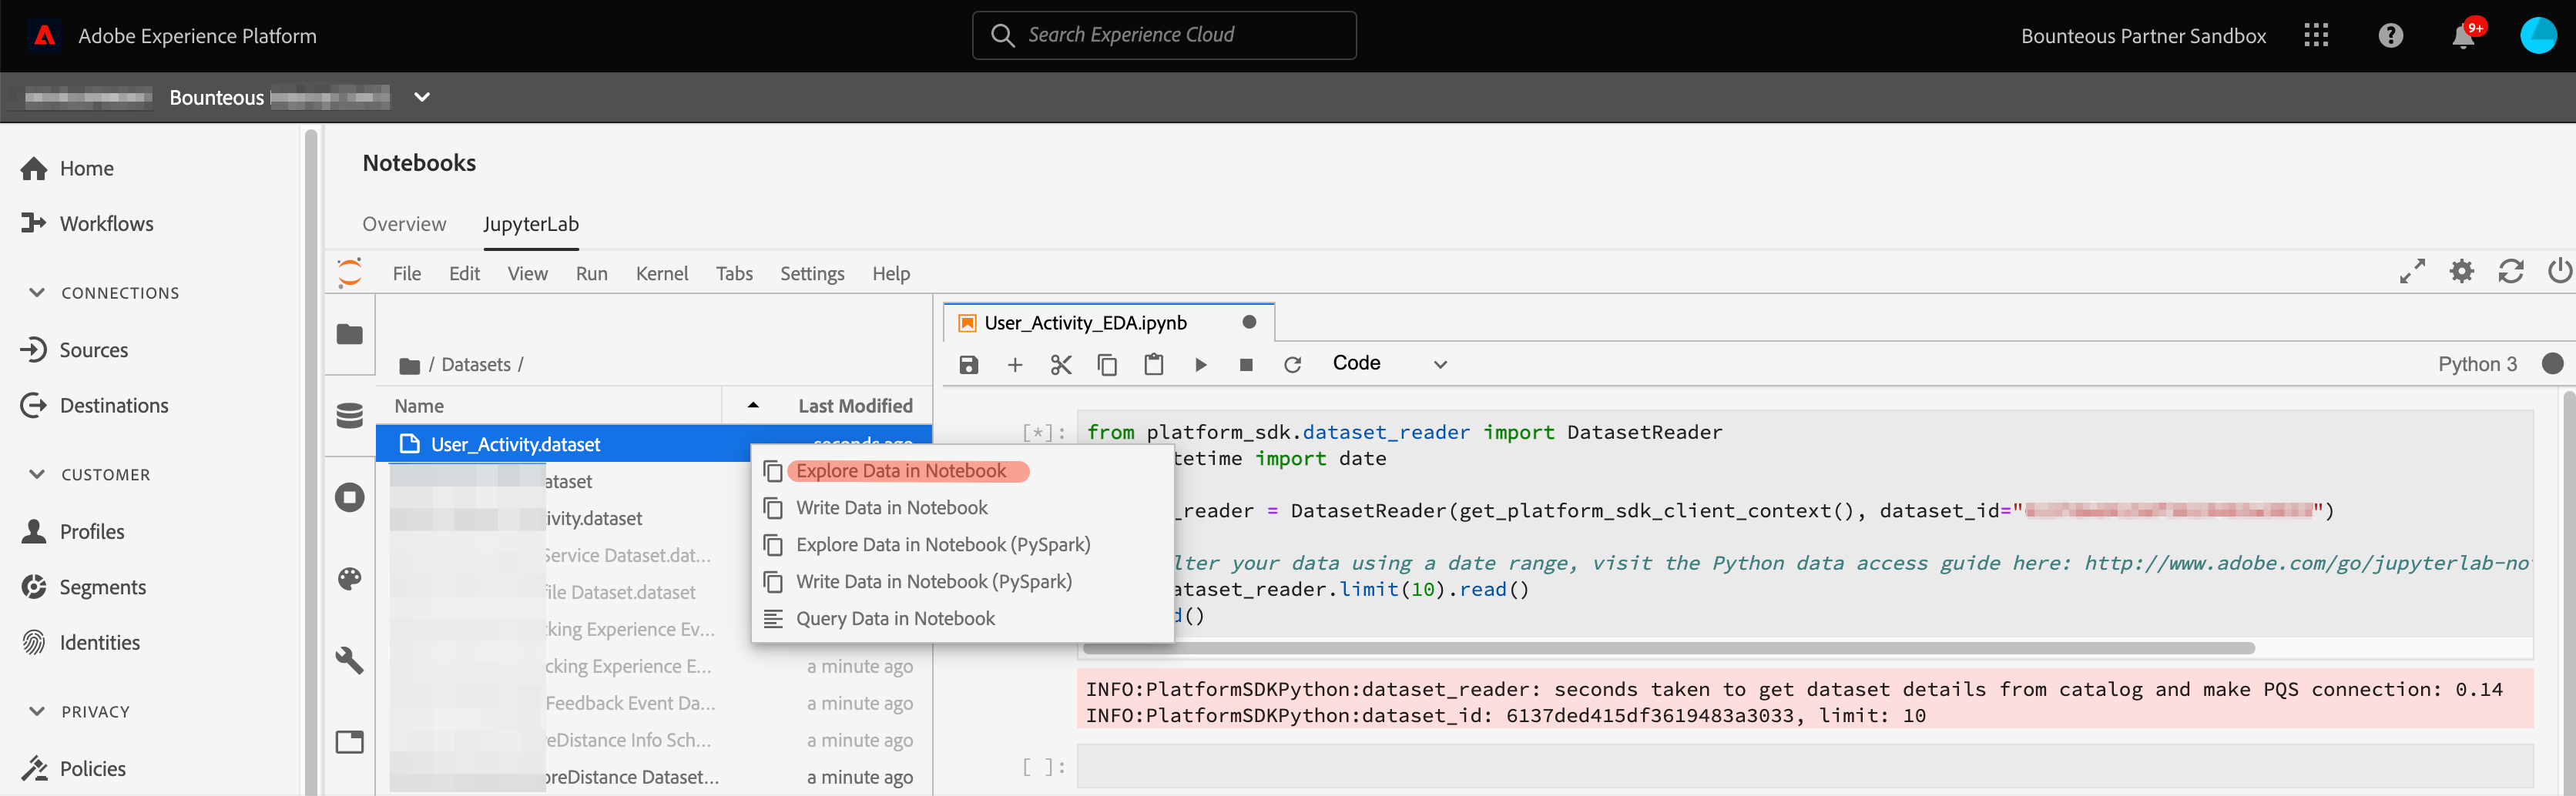This screenshot has height=796, width=2576.
Task: Click the power shutdown icon
Action: [2559, 271]
